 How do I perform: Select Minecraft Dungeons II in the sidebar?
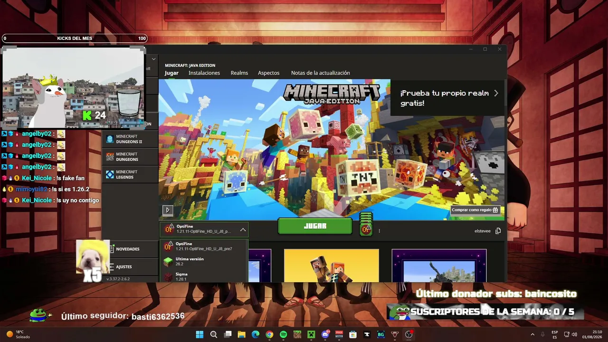coord(130,139)
